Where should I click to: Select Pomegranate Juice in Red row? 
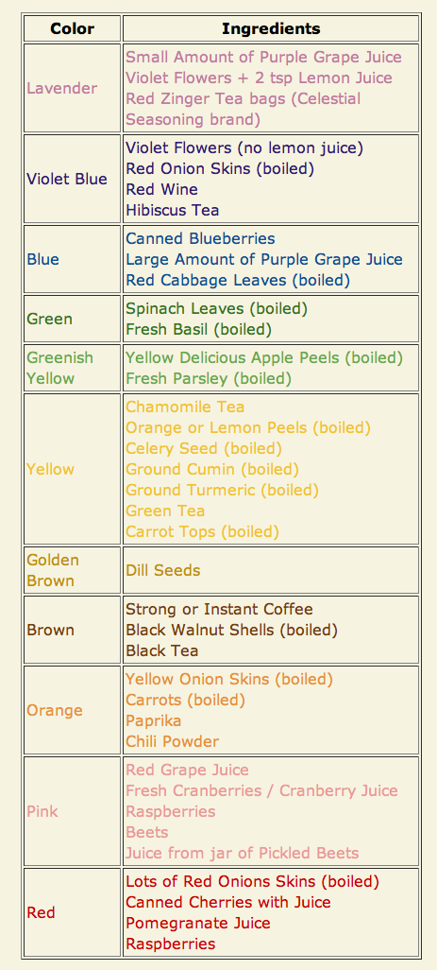(x=198, y=923)
